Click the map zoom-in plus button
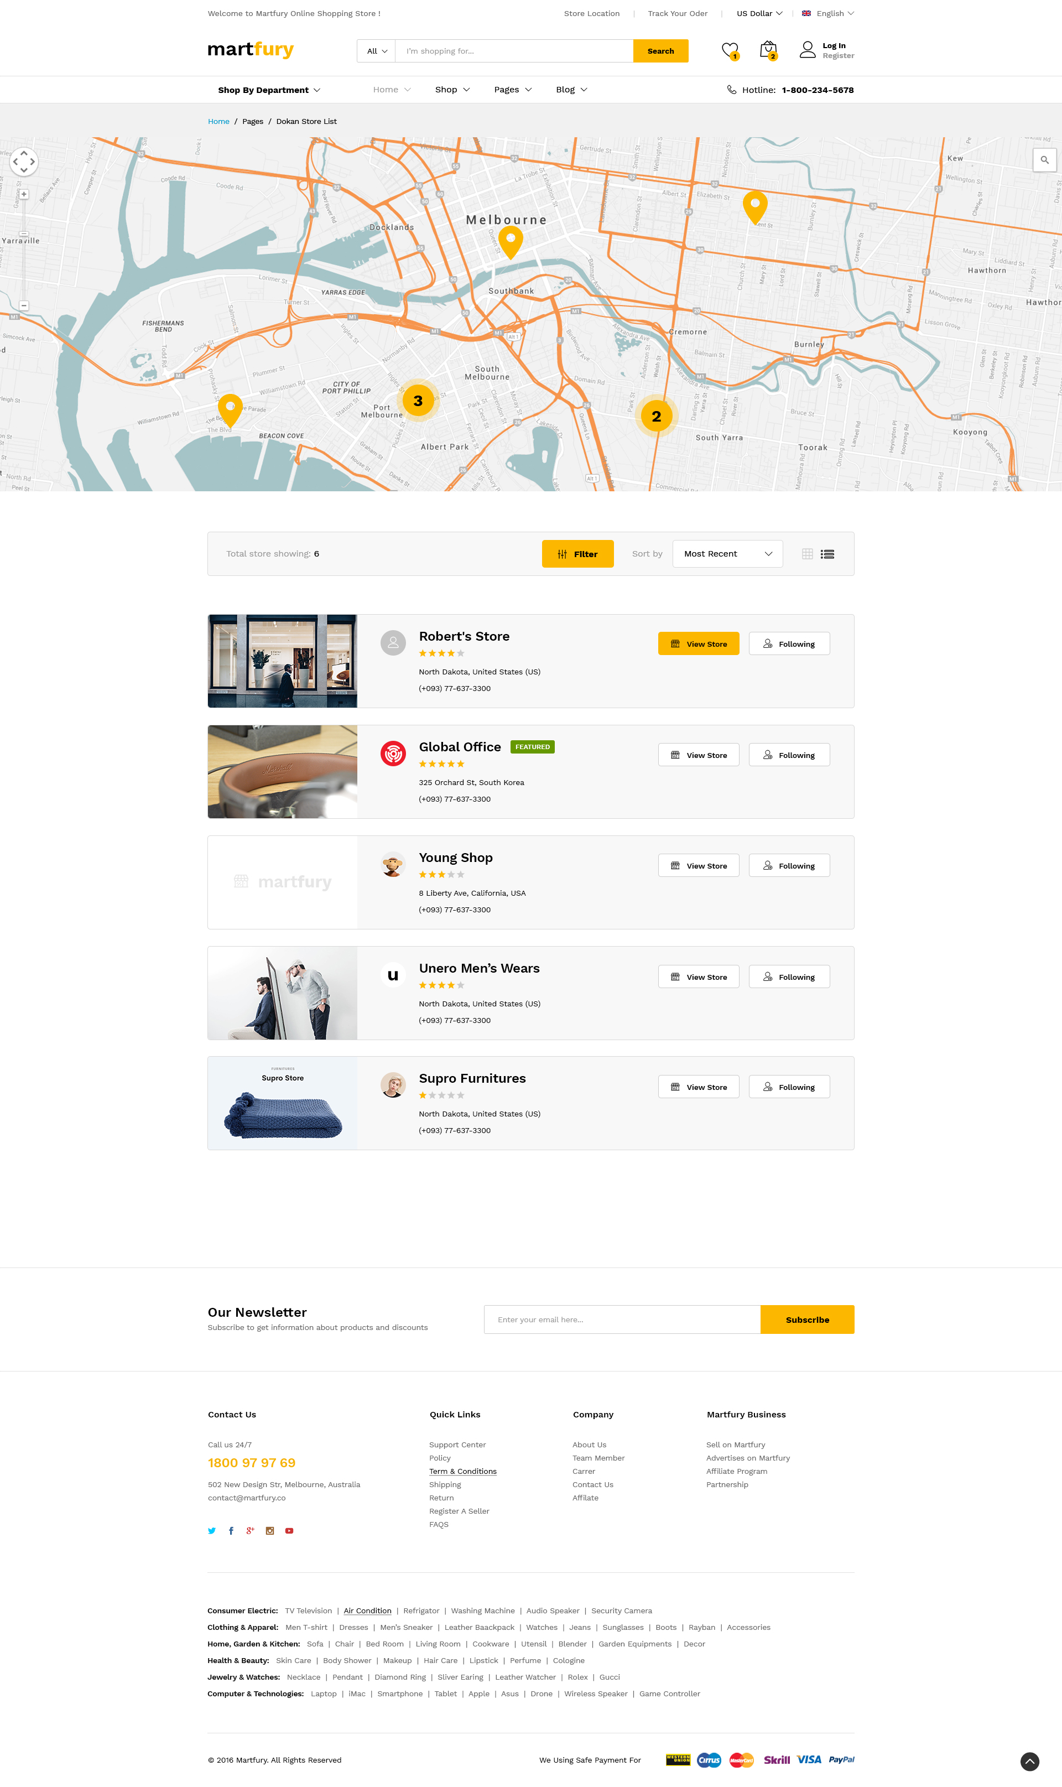 tap(24, 195)
